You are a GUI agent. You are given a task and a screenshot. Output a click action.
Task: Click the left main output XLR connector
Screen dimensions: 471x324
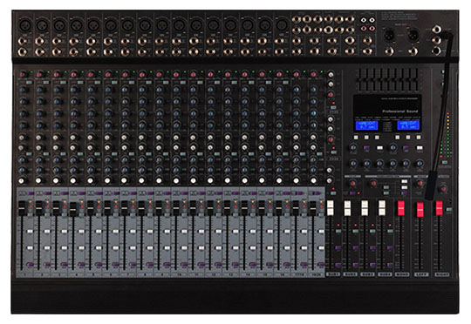(389, 35)
